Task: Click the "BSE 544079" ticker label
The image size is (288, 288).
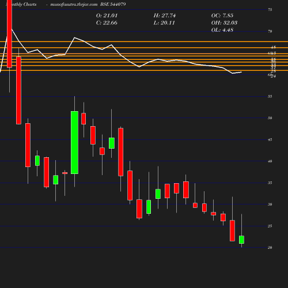Action: [x=113, y=4]
